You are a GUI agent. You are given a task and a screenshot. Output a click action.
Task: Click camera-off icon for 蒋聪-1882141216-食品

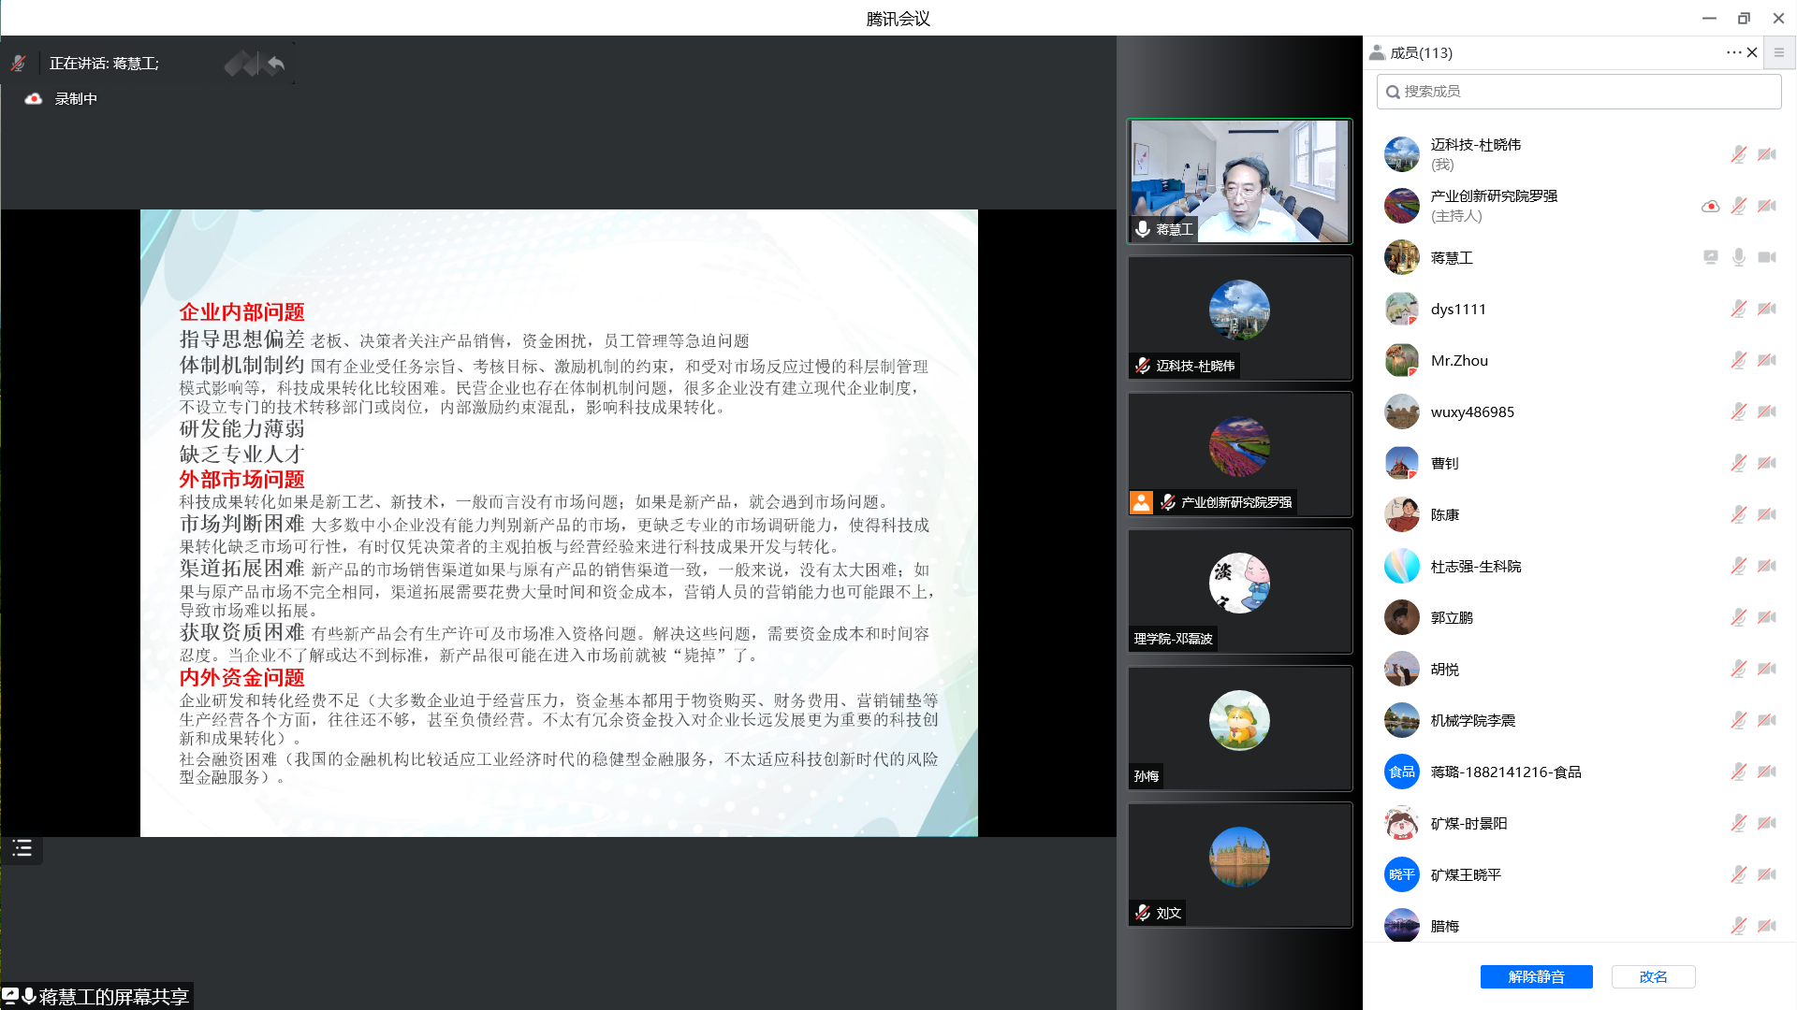coord(1766,772)
